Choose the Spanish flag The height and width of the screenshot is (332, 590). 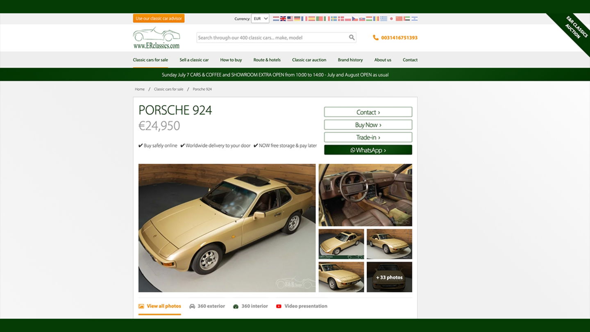tap(312, 18)
